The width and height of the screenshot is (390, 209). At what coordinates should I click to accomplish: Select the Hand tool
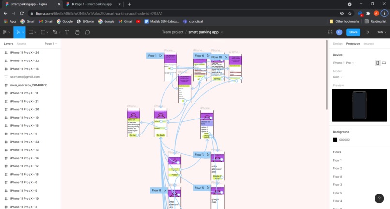coord(77,32)
